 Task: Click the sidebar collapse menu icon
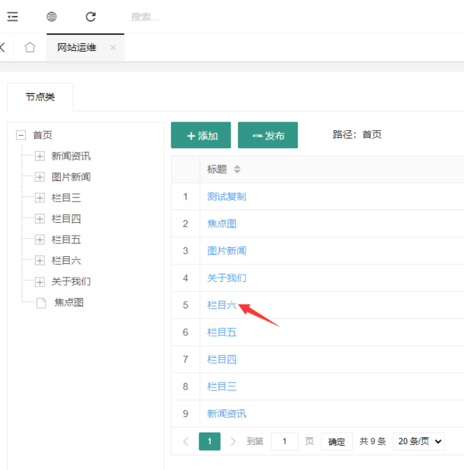[x=12, y=17]
